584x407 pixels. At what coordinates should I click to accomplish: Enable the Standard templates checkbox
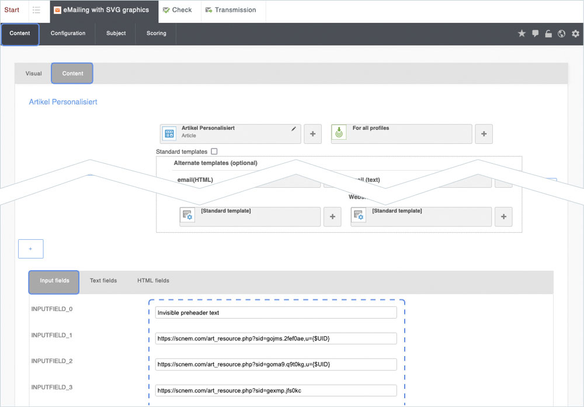tap(214, 151)
